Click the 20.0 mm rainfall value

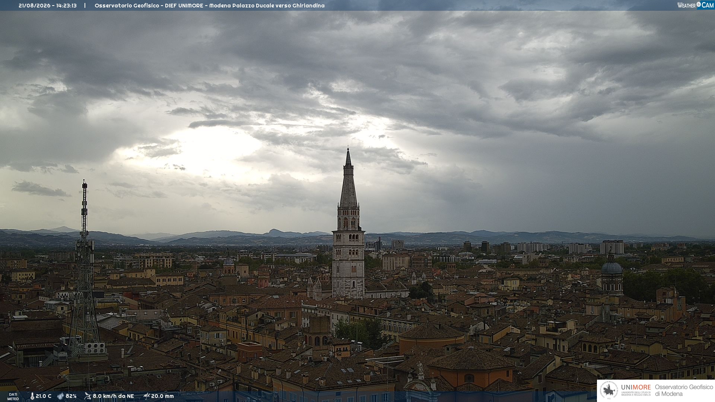162,396
